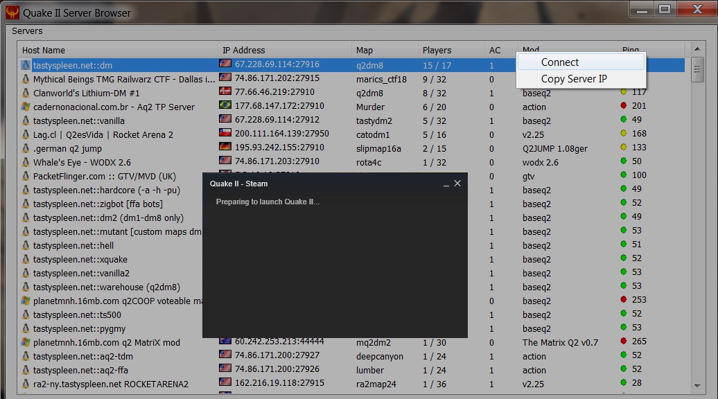
Task: Click the yellow ping dot for 168
Action: point(623,133)
